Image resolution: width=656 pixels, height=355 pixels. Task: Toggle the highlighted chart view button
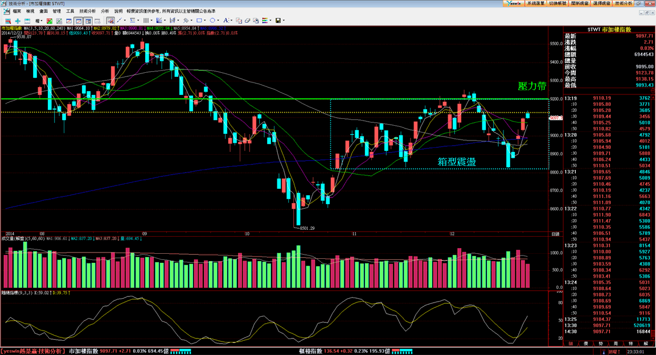[x=78, y=20]
